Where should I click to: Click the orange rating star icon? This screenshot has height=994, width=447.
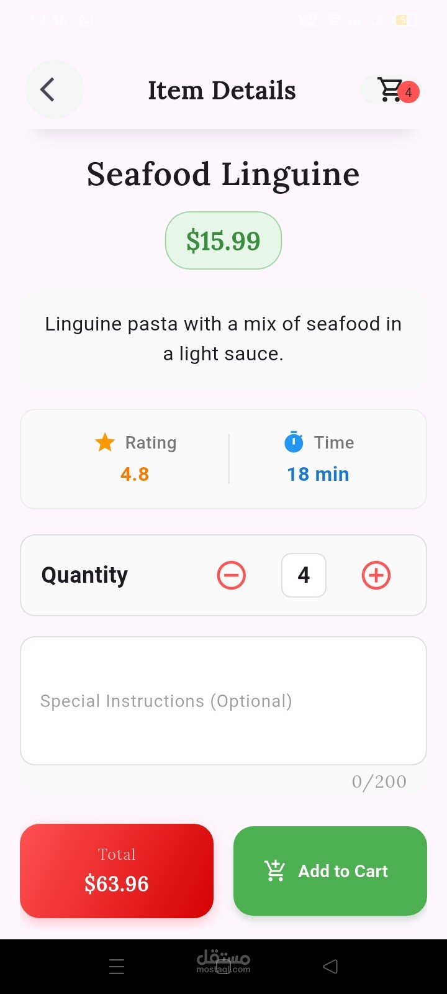tap(105, 442)
